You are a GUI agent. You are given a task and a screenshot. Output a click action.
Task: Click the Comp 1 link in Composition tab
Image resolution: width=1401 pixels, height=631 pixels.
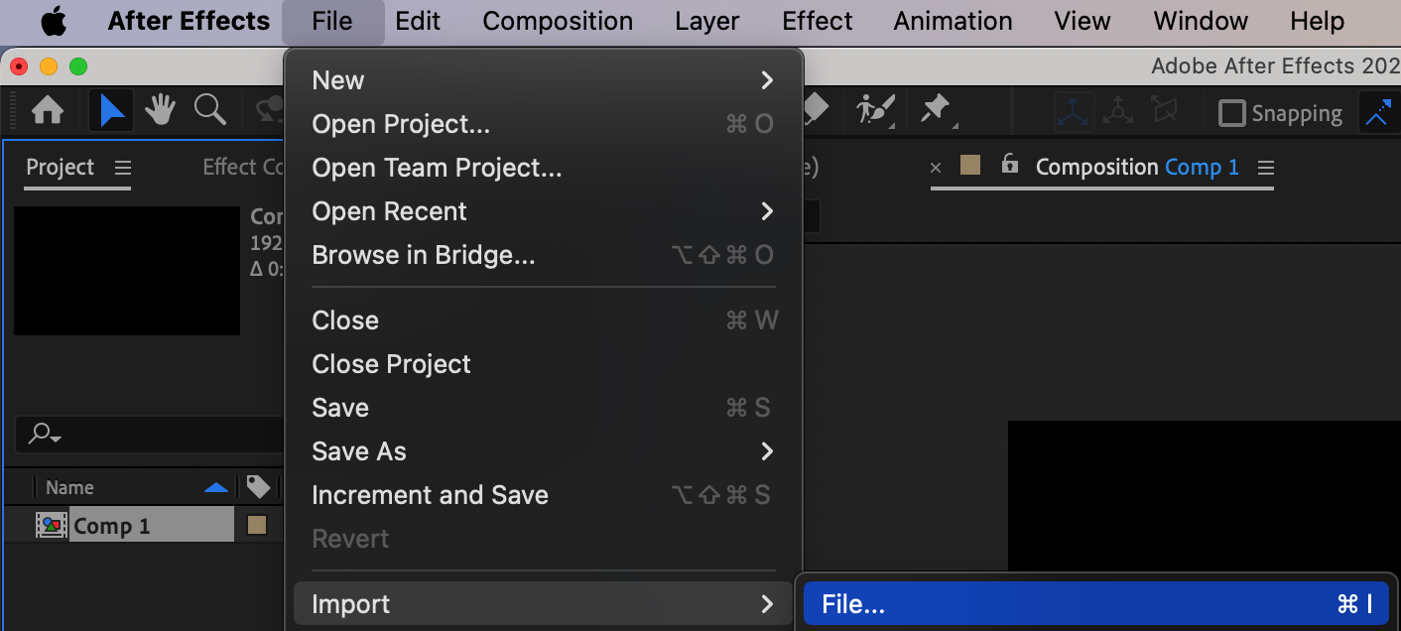click(x=1202, y=167)
